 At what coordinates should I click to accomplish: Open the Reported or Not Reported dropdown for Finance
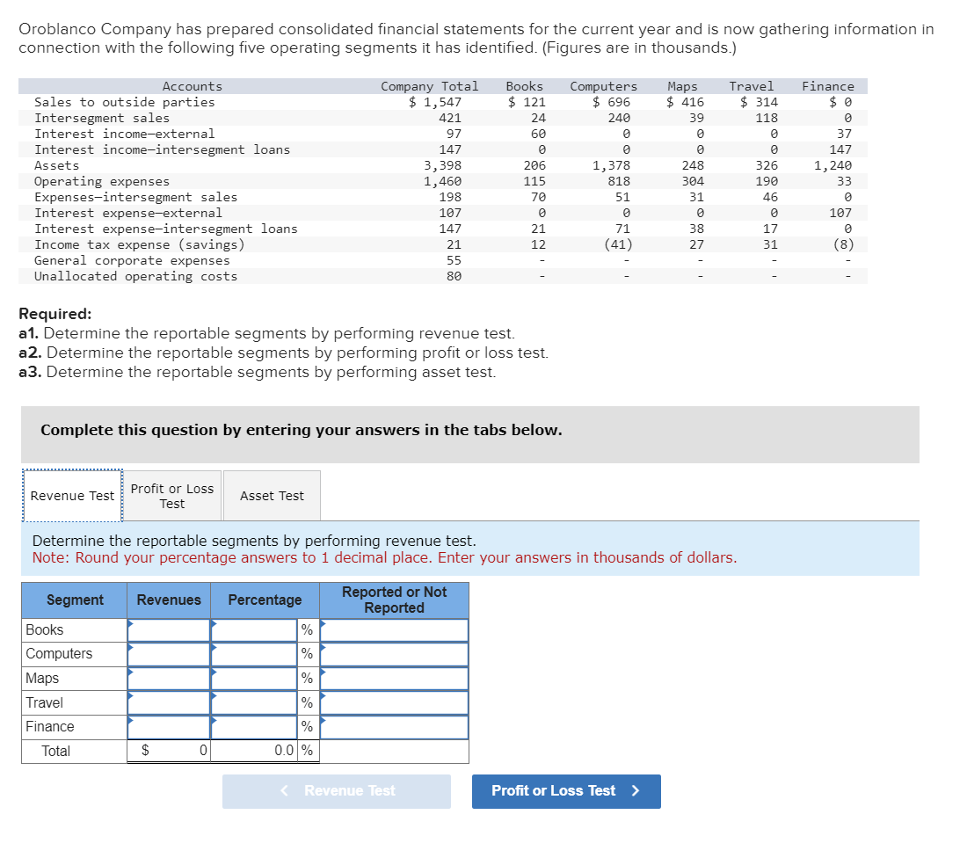(393, 726)
